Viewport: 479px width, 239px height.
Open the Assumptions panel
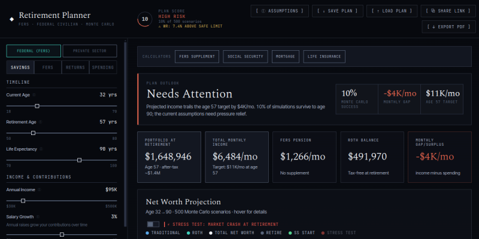[280, 11]
